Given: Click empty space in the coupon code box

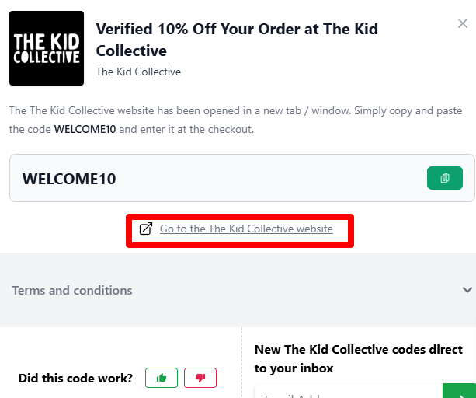Looking at the screenshot, I should [x=272, y=179].
